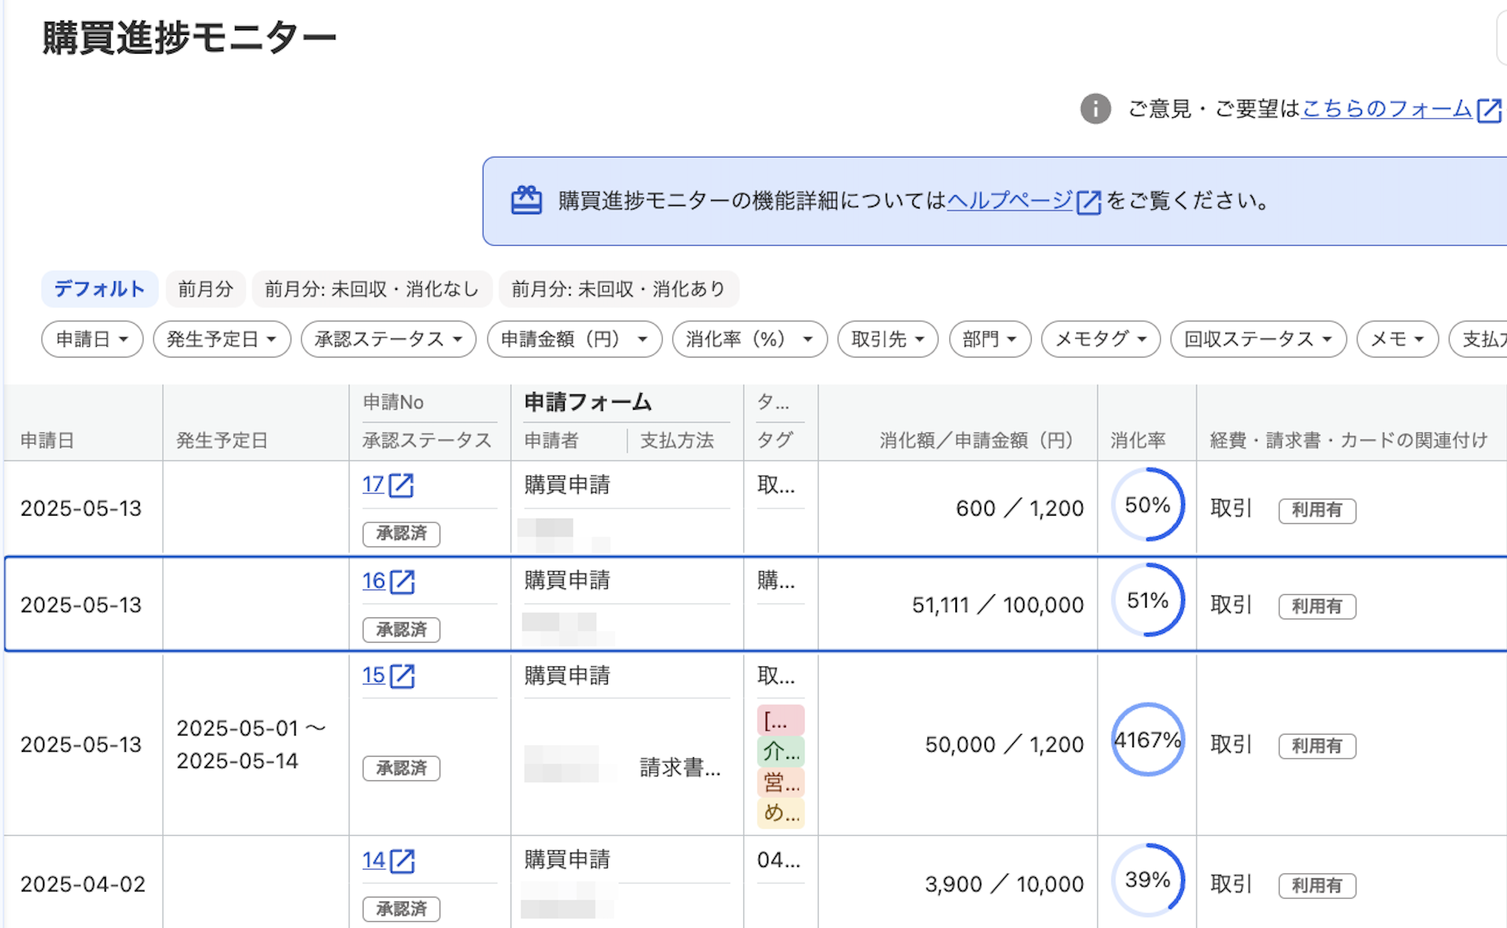Click 承認済 badge for application 16

pos(401,629)
